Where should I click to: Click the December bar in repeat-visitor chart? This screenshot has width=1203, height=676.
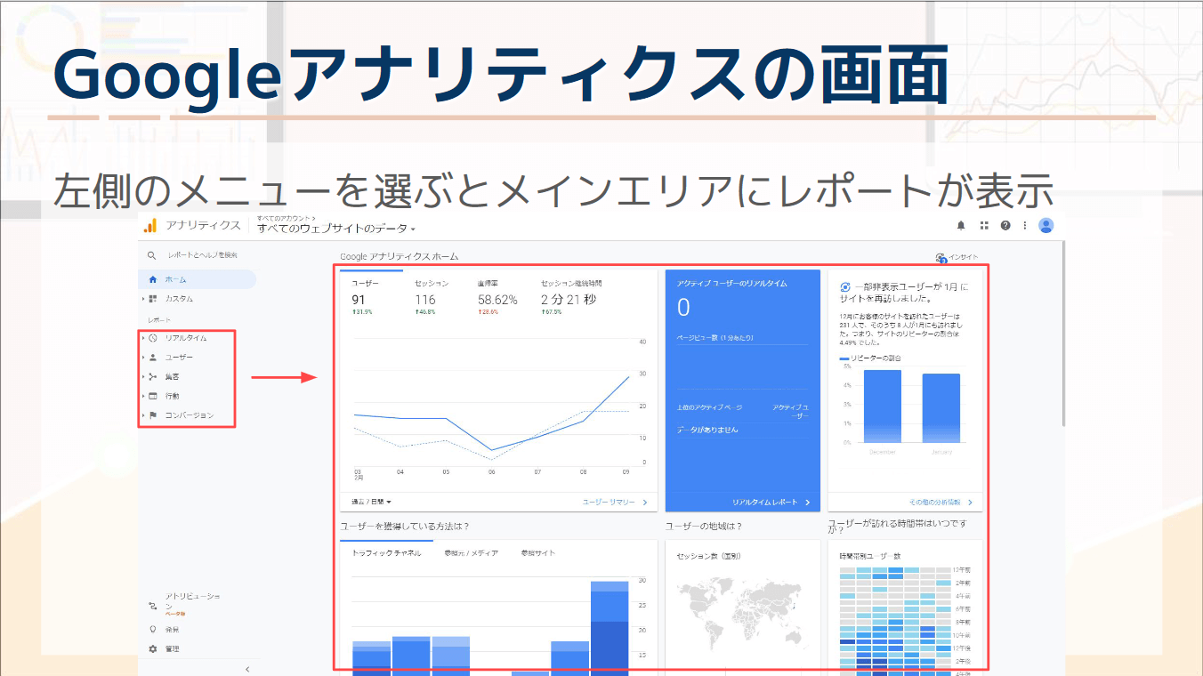click(x=882, y=406)
